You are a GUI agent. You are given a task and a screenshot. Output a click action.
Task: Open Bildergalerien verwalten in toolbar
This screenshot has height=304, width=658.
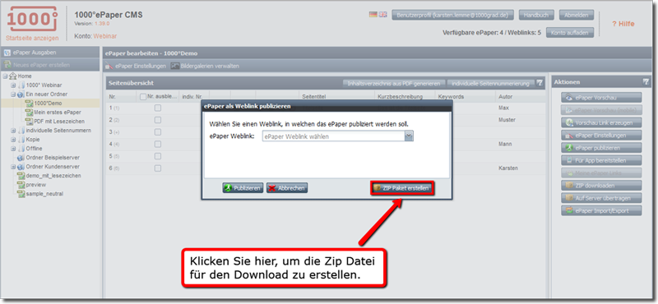[205, 67]
